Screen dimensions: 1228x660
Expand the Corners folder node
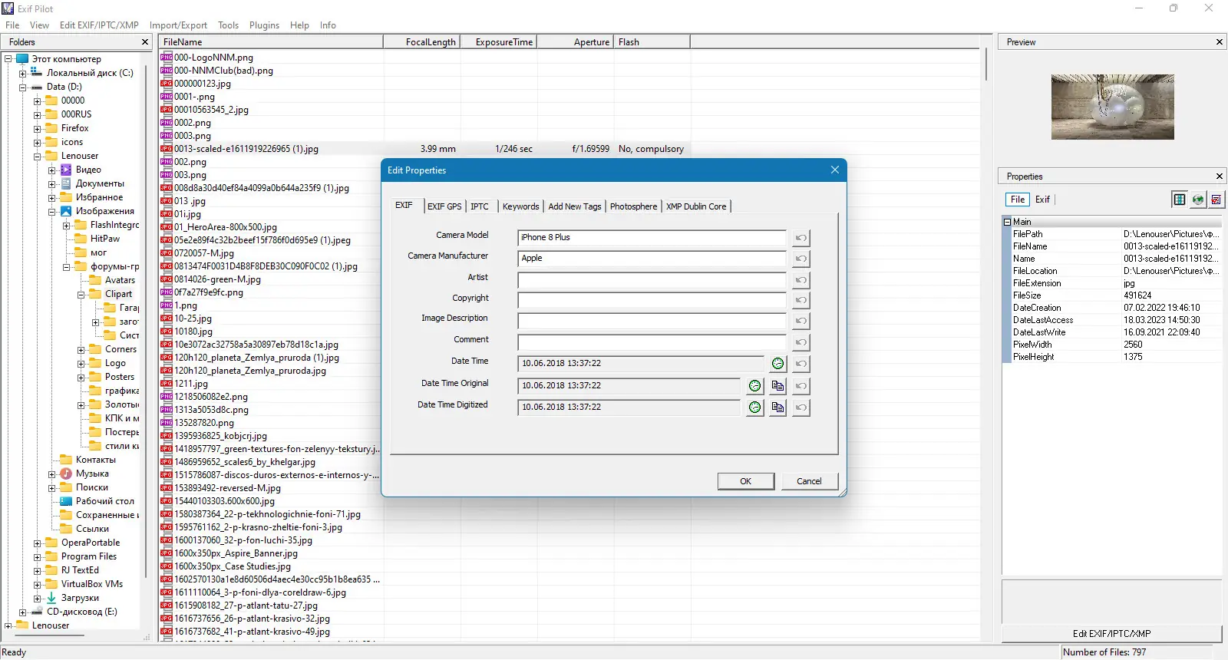pos(81,350)
